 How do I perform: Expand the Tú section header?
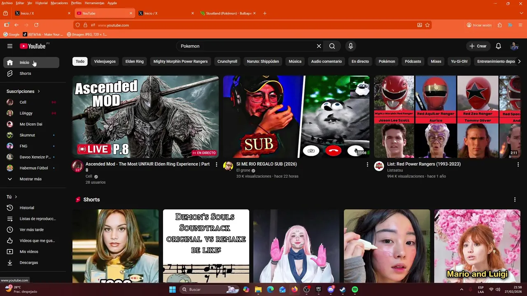click(x=12, y=197)
